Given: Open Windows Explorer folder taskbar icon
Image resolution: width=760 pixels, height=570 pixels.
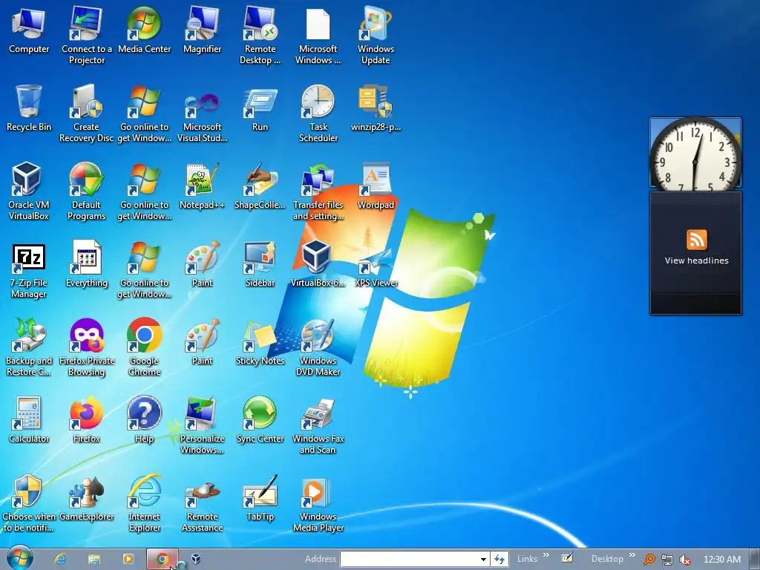Looking at the screenshot, I should pos(94,559).
